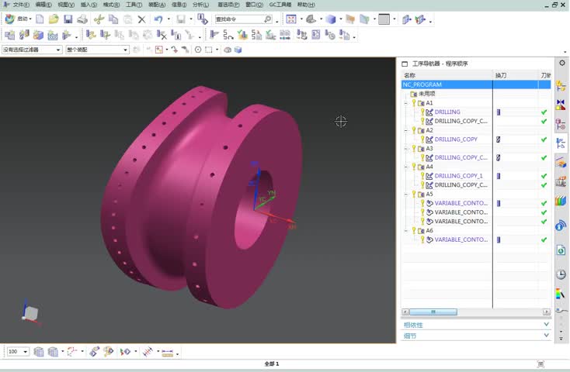Image resolution: width=570 pixels, height=372 pixels.
Task: Click the Delete X icon in the toolbar
Action: 141,19
